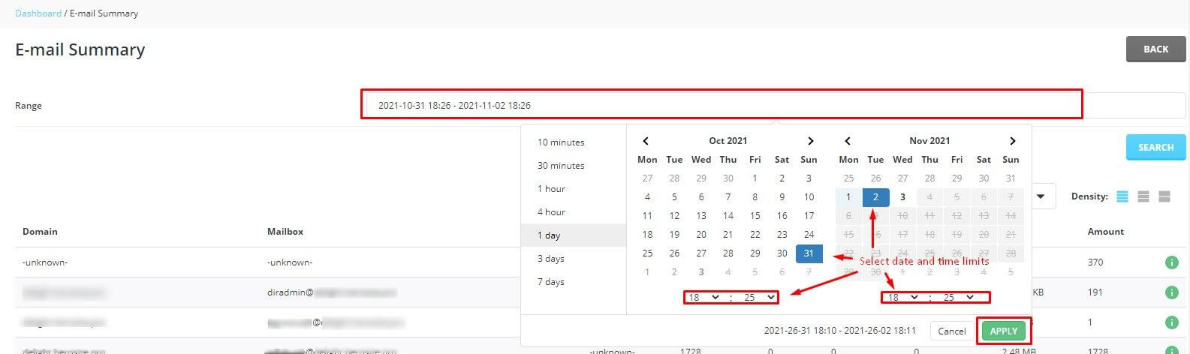The height and width of the screenshot is (354, 1190).
Task: Select the 4 hour preset range
Action: pos(552,212)
